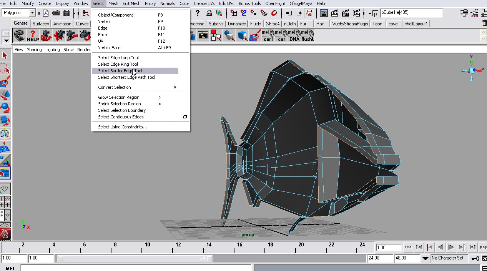Step forward one key
Image resolution: width=487 pixels, height=271 pixels.
coord(462,247)
